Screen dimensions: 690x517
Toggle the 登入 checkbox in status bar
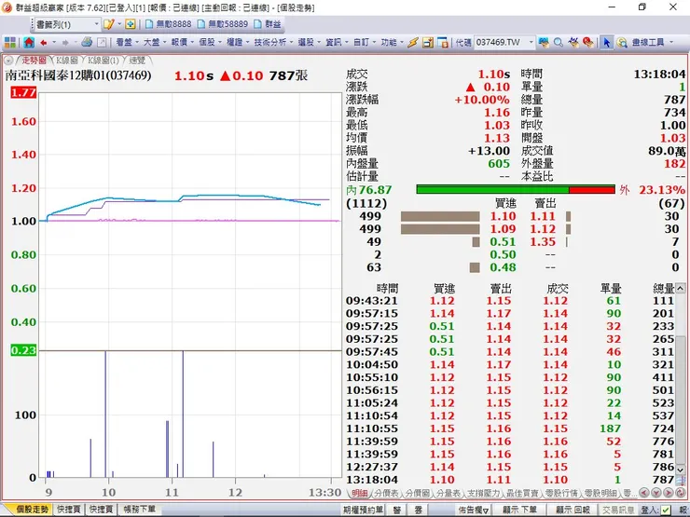click(666, 510)
